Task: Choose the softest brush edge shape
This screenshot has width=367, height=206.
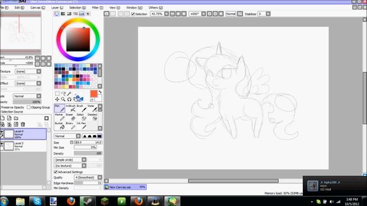Action: 85,136
